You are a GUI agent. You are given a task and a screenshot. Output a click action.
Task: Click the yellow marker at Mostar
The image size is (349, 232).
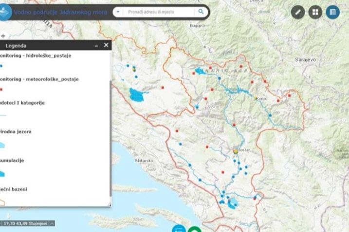pos(236,151)
